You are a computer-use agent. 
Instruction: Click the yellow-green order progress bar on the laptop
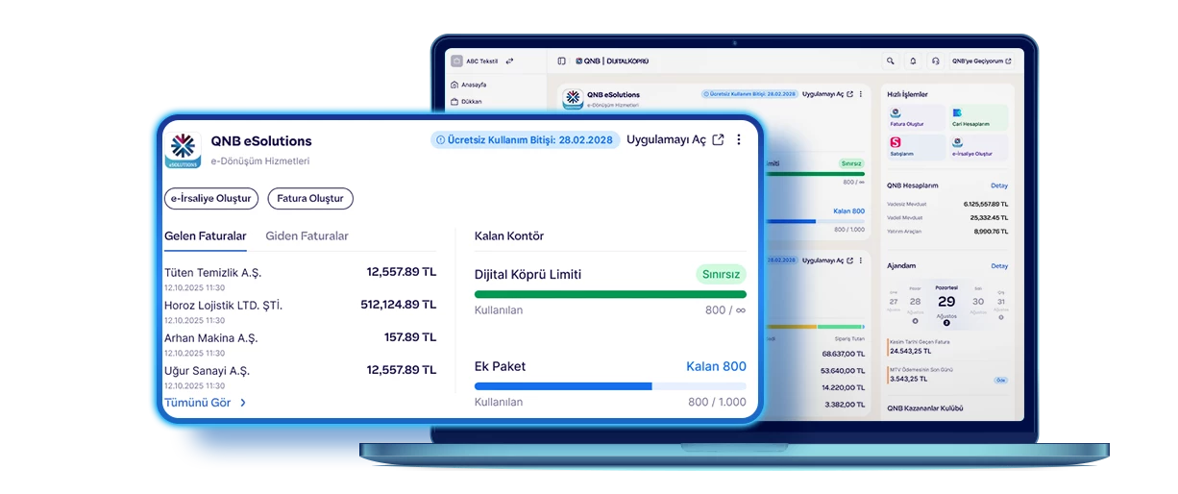(816, 327)
